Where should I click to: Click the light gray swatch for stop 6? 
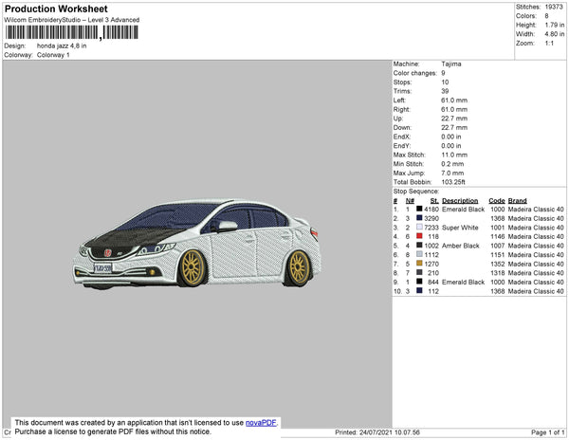tap(419, 254)
